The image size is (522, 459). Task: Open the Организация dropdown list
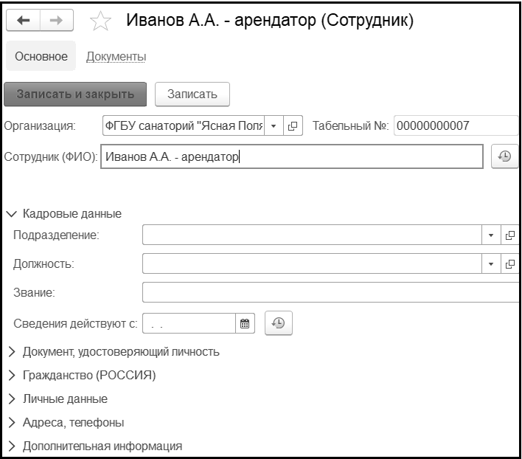(274, 126)
